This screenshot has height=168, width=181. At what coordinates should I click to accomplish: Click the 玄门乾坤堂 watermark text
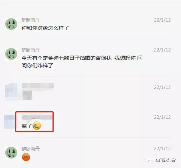(x=165, y=160)
